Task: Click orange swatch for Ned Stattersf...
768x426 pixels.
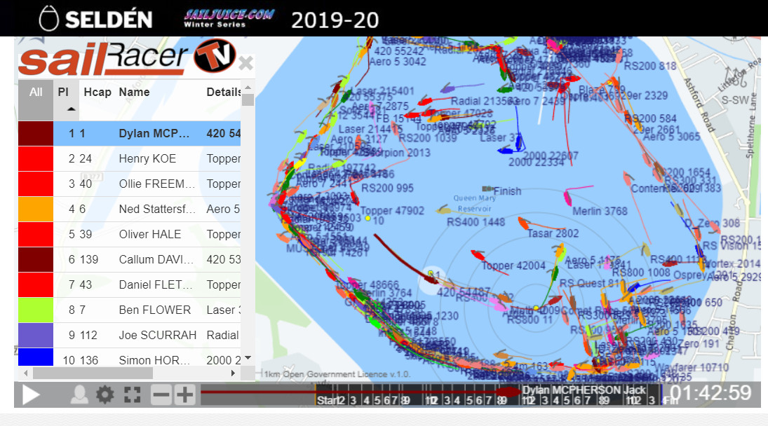Action: [x=36, y=209]
